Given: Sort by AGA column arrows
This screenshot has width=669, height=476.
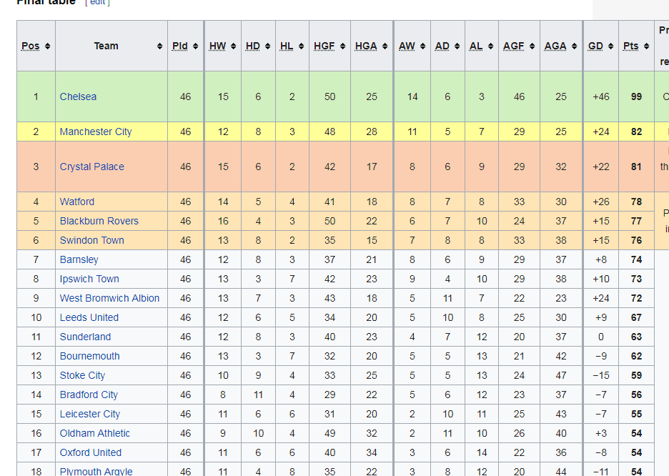Looking at the screenshot, I should tap(574, 46).
